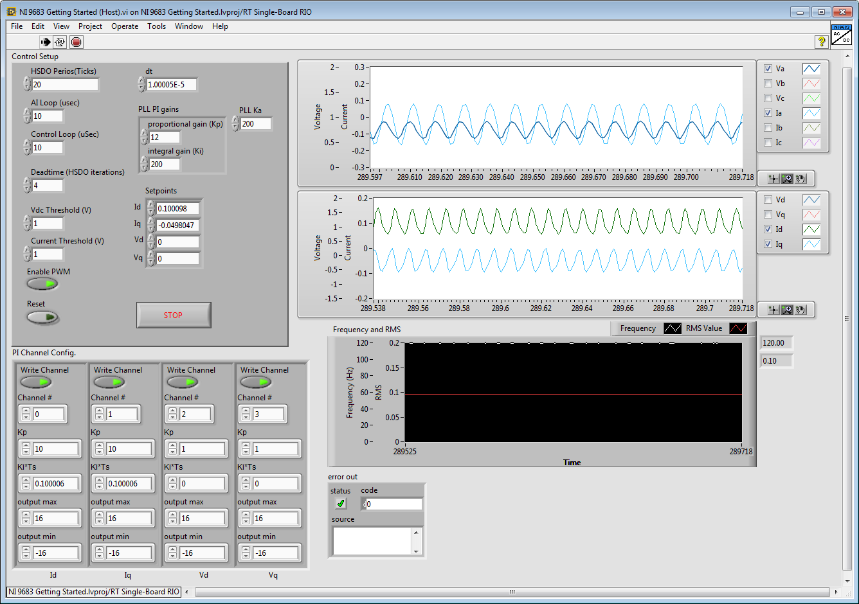Open the Context Help question mark icon
The height and width of the screenshot is (604, 859).
821,42
